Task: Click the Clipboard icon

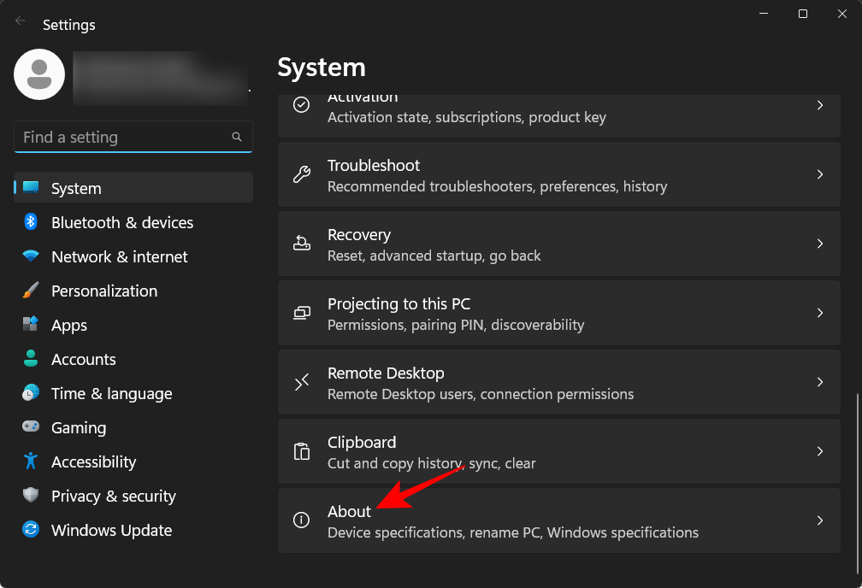Action: coord(301,451)
